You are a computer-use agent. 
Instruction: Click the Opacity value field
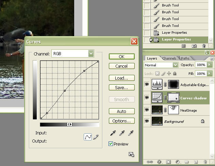tap(201, 65)
